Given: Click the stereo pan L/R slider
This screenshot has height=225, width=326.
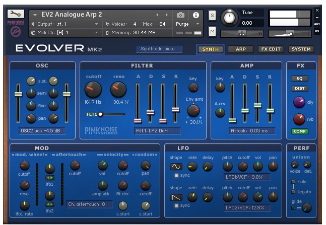Looking at the screenshot, I should tap(242, 34).
